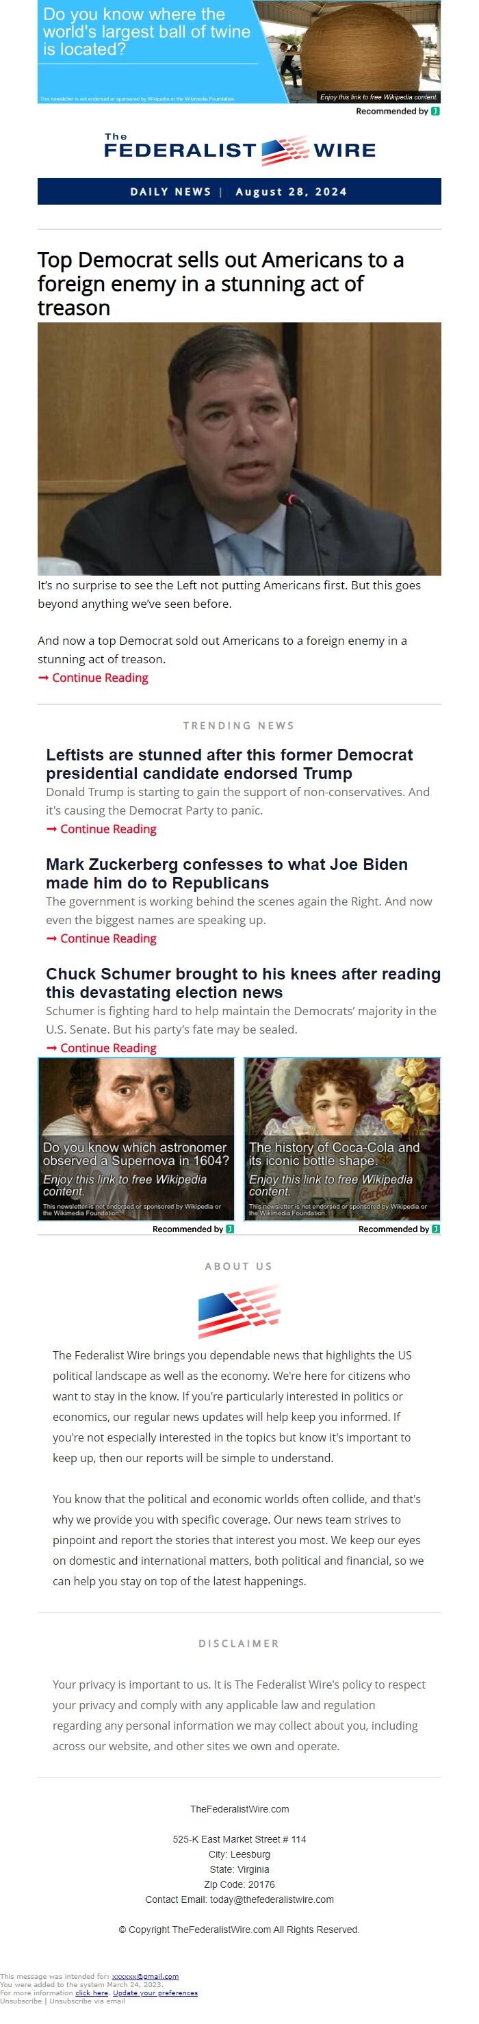
Task: Continue Reading the Trump endorsement story
Action: tap(107, 829)
